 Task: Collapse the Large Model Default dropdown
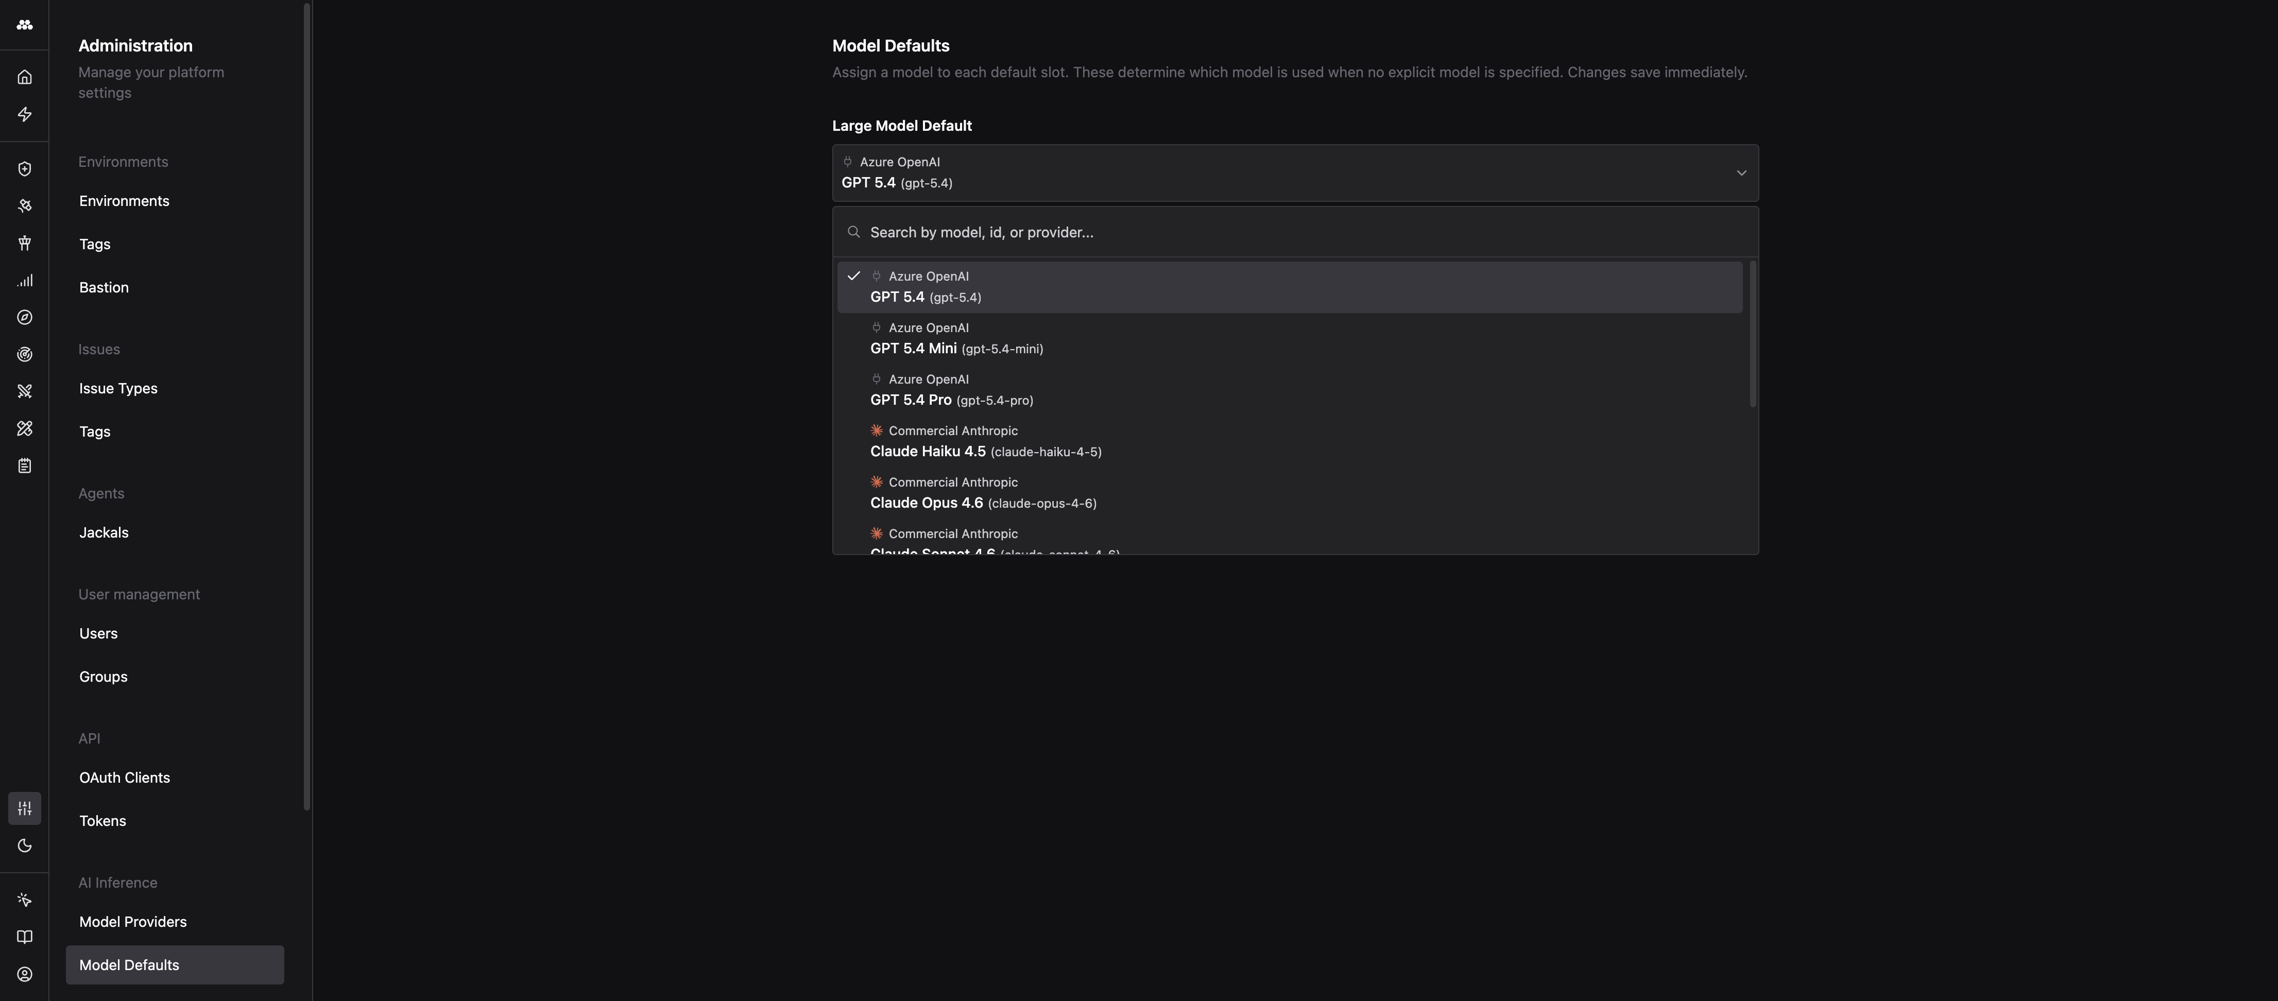click(x=1741, y=172)
